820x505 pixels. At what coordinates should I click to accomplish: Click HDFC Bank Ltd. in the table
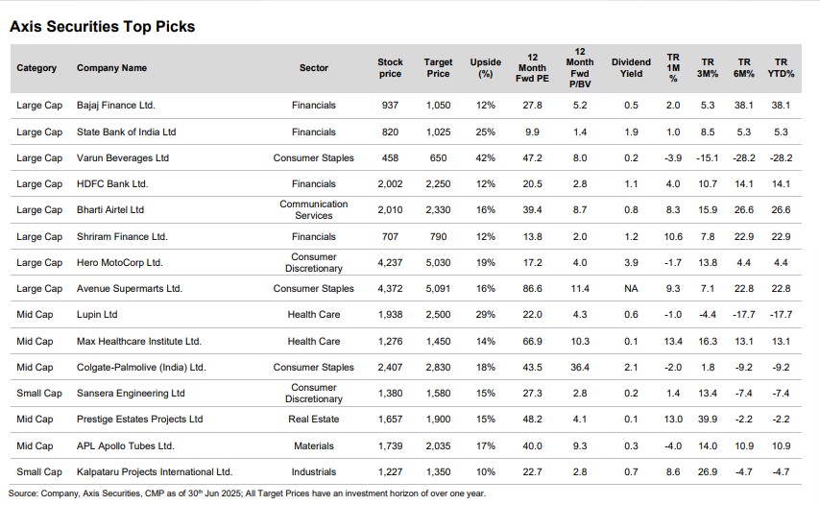(112, 183)
